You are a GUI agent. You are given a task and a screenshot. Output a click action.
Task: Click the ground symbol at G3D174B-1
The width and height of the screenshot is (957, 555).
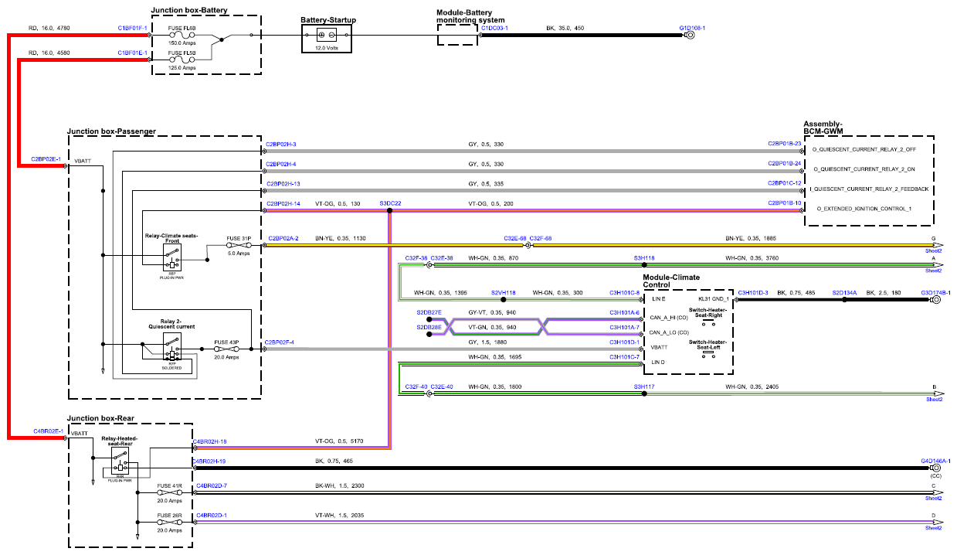pos(936,299)
